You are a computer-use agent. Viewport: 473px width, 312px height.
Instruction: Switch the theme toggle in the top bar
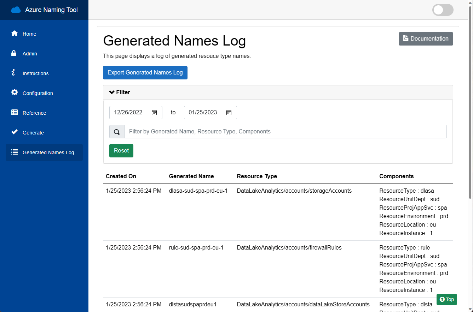(443, 10)
